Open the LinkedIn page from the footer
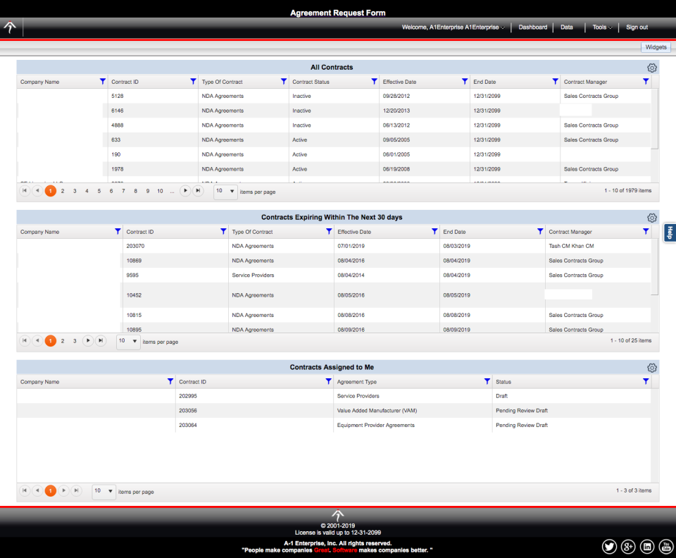The image size is (676, 558). pos(646,546)
